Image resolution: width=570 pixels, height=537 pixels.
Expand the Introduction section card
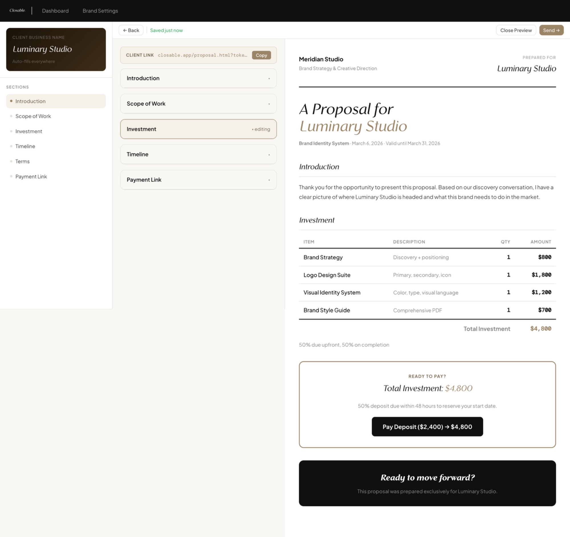pos(198,78)
